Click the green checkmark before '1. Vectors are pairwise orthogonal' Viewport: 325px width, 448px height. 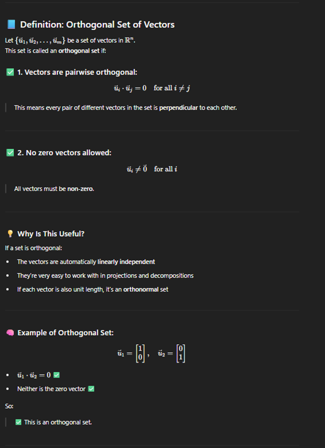(x=10, y=72)
